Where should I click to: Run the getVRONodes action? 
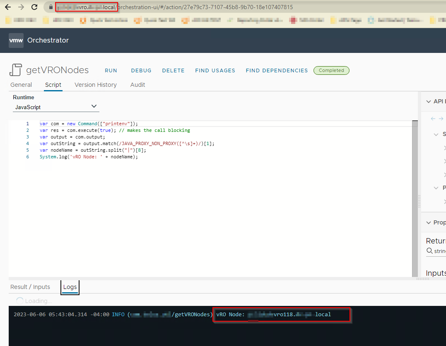(111, 70)
